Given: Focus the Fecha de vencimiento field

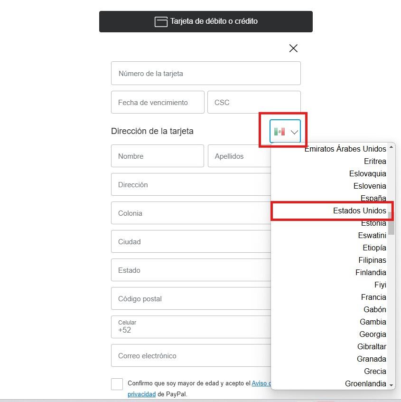Looking at the screenshot, I should click(158, 102).
